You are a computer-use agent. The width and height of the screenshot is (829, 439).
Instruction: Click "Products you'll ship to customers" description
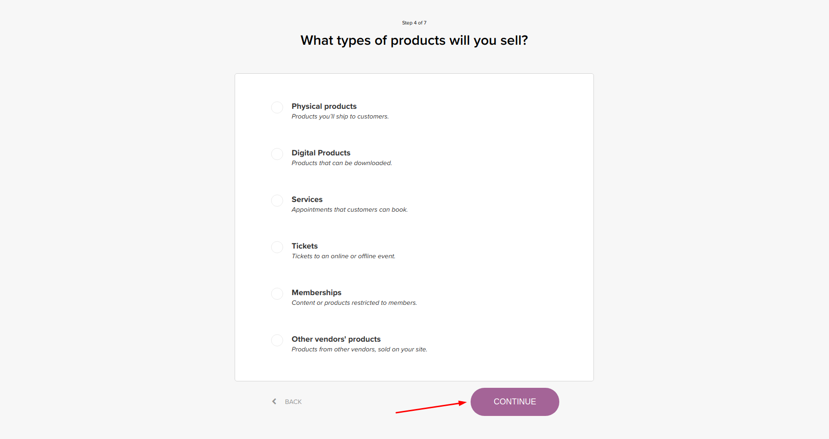(x=340, y=117)
